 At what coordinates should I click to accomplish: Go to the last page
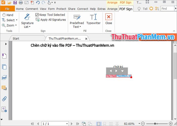pos(78,124)
